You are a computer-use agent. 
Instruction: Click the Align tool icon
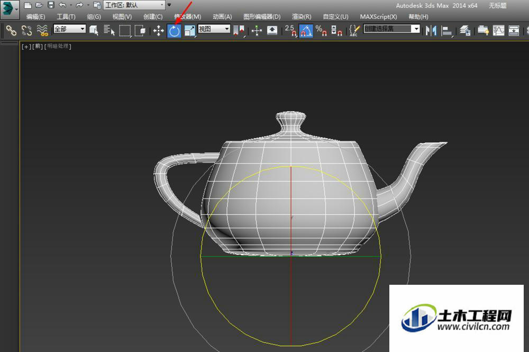[446, 31]
